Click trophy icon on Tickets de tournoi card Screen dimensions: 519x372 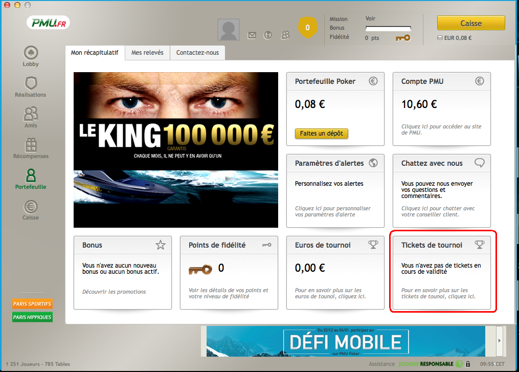[x=480, y=245]
